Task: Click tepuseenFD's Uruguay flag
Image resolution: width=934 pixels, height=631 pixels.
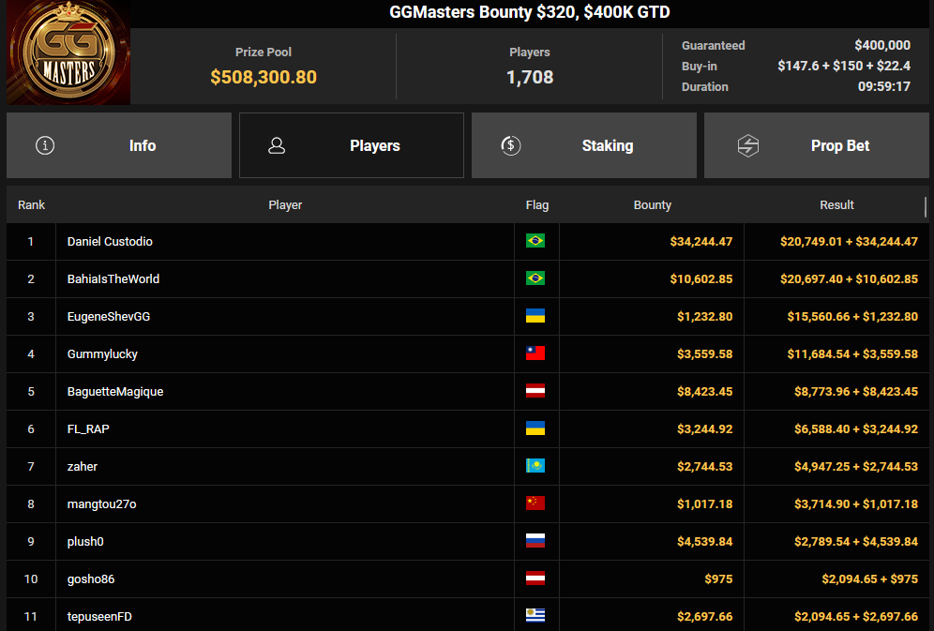Action: click(x=535, y=615)
